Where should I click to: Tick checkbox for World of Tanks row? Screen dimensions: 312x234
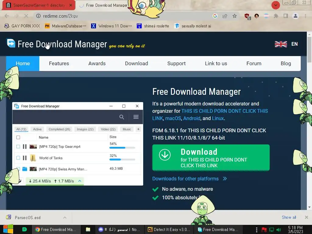tap(18, 158)
